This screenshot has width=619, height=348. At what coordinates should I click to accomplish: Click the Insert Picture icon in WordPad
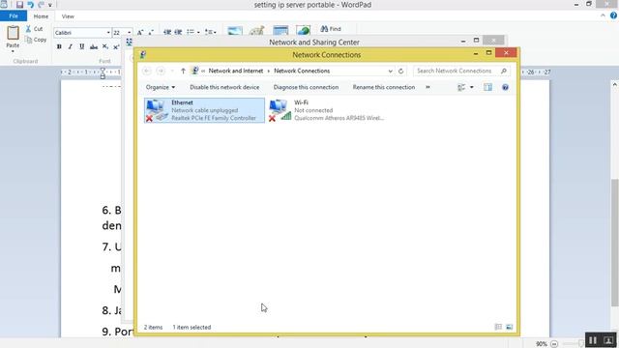point(234,31)
